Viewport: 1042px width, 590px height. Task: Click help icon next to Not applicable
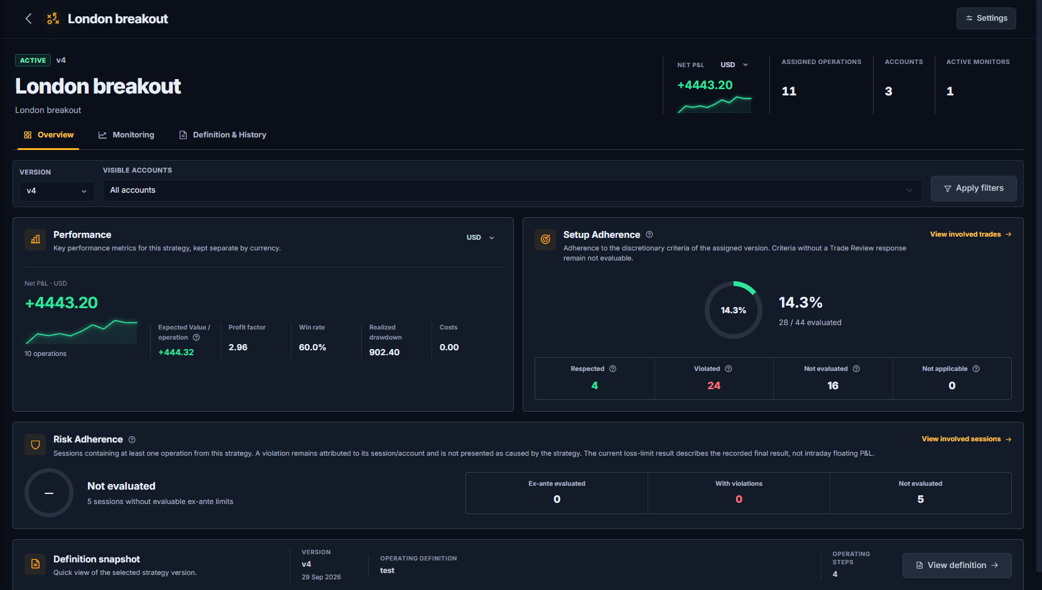976,368
